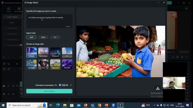Click the Windows taskbar search box

(x=27, y=105)
